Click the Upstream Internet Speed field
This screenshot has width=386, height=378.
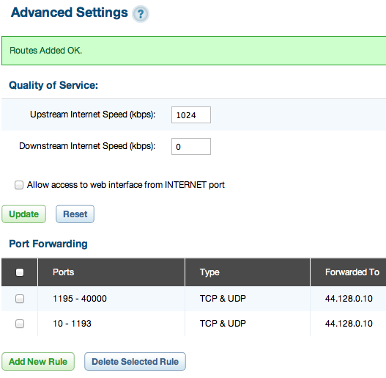pos(191,115)
